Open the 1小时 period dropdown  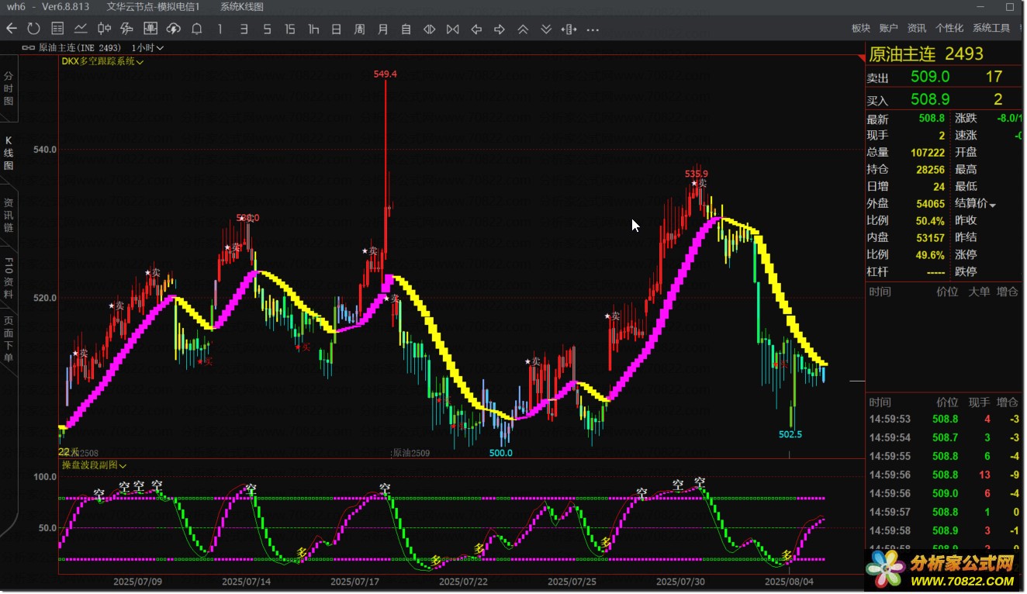tap(148, 48)
